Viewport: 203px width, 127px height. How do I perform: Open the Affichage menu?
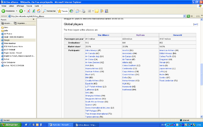[x=20, y=6]
